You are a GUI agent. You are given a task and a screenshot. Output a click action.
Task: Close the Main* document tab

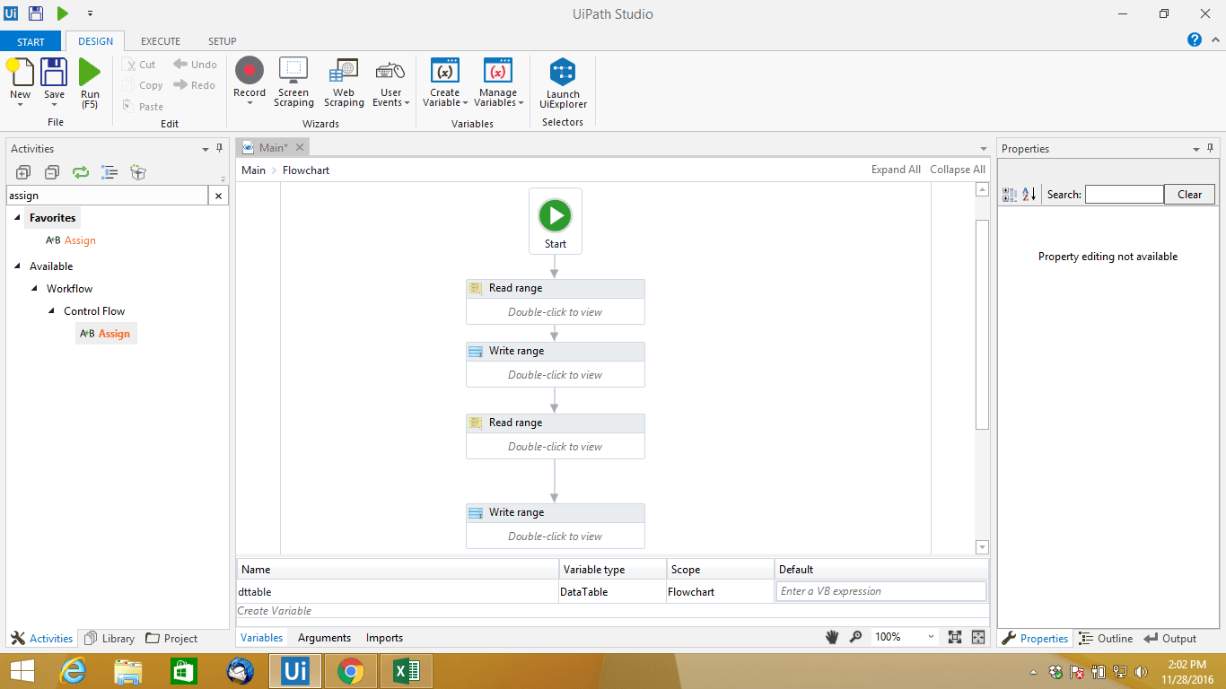point(300,147)
